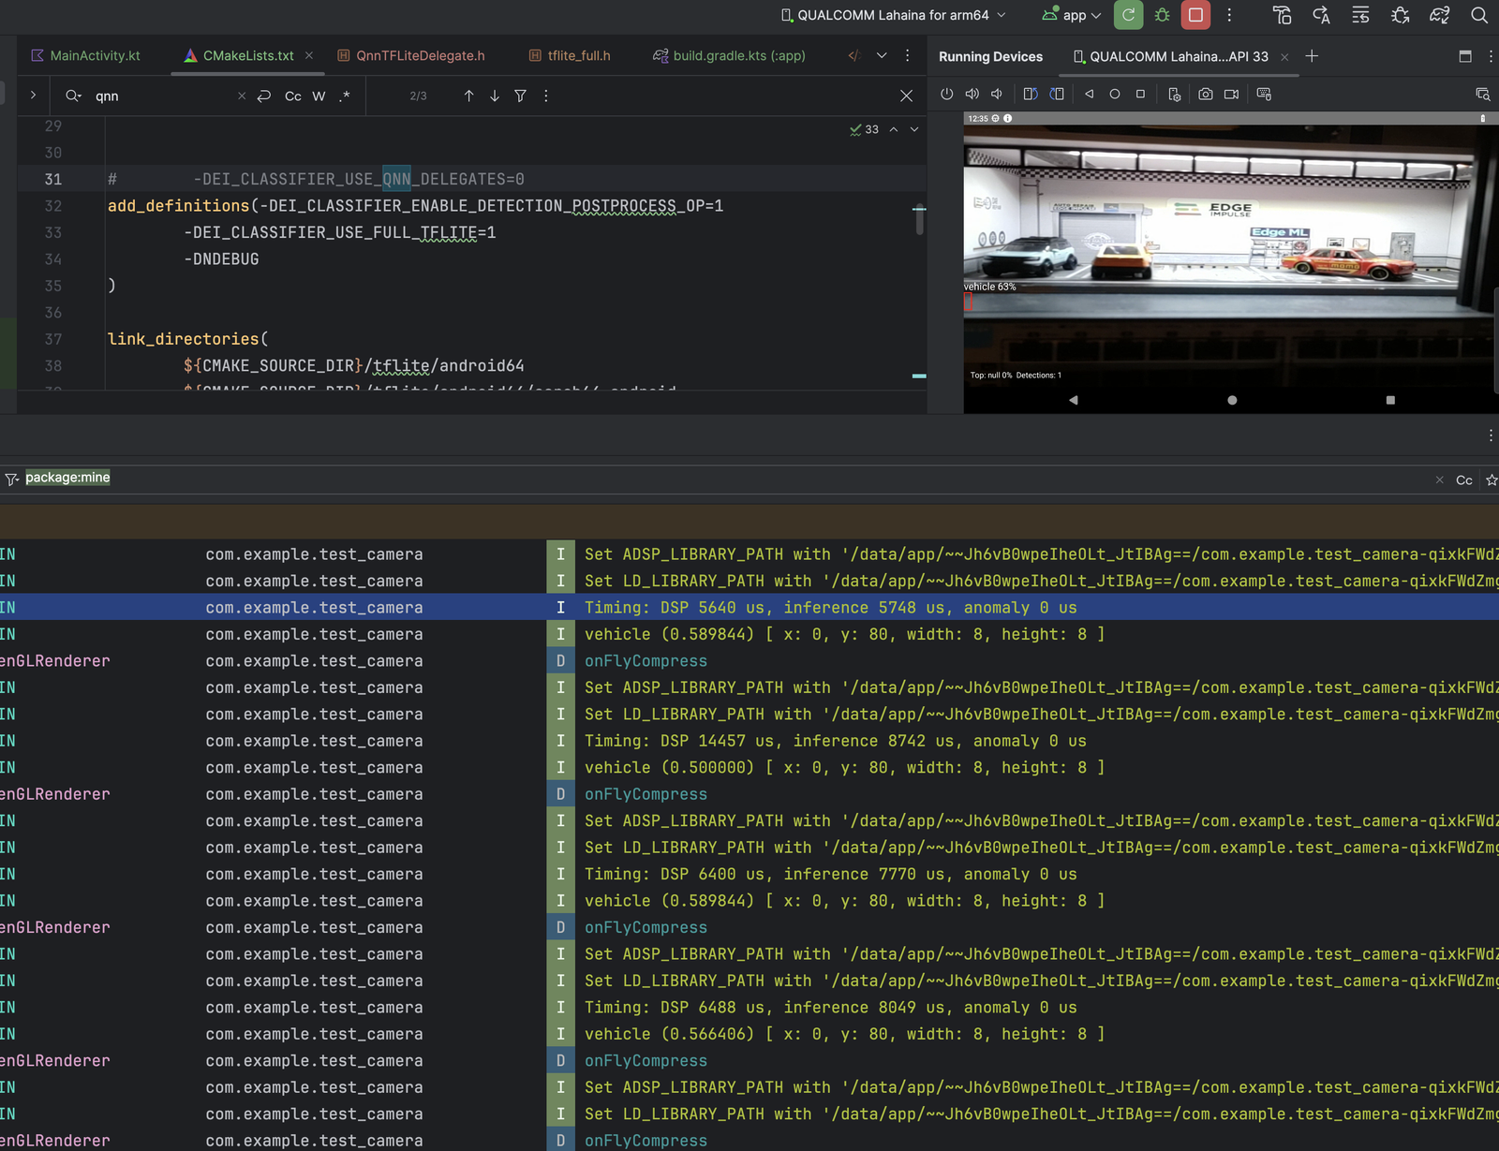Screen dimensions: 1499x1151
Task: Go to next search occurrence arrow
Action: click(495, 96)
